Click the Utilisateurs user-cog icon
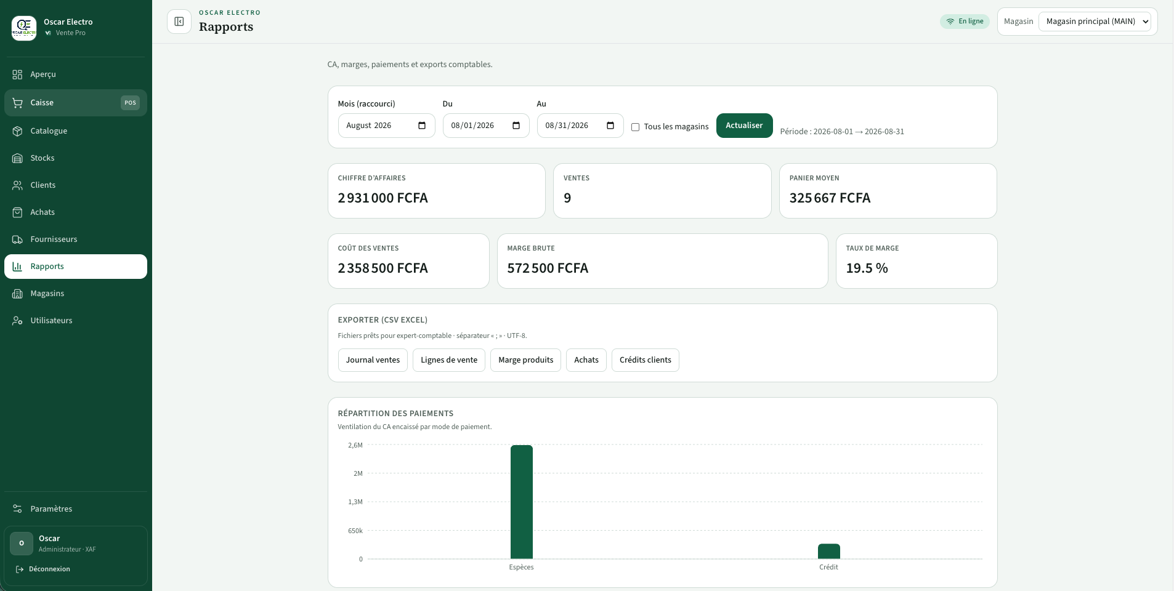 [x=17, y=321]
